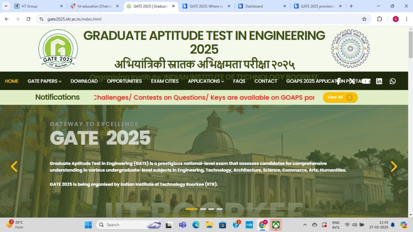The height and width of the screenshot is (232, 413).
Task: Open the EXAM CITIES menu item
Action: point(165,81)
